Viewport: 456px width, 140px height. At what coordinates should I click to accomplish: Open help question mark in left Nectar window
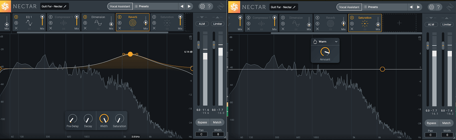point(209,6)
